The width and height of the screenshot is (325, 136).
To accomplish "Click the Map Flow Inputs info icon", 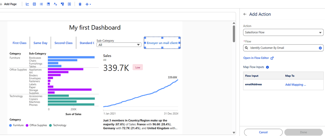I will 267,67.
